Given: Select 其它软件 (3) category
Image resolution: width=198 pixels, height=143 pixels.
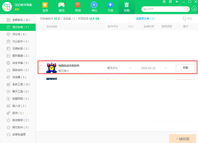Looking at the screenshot, I should (x=18, y=127).
